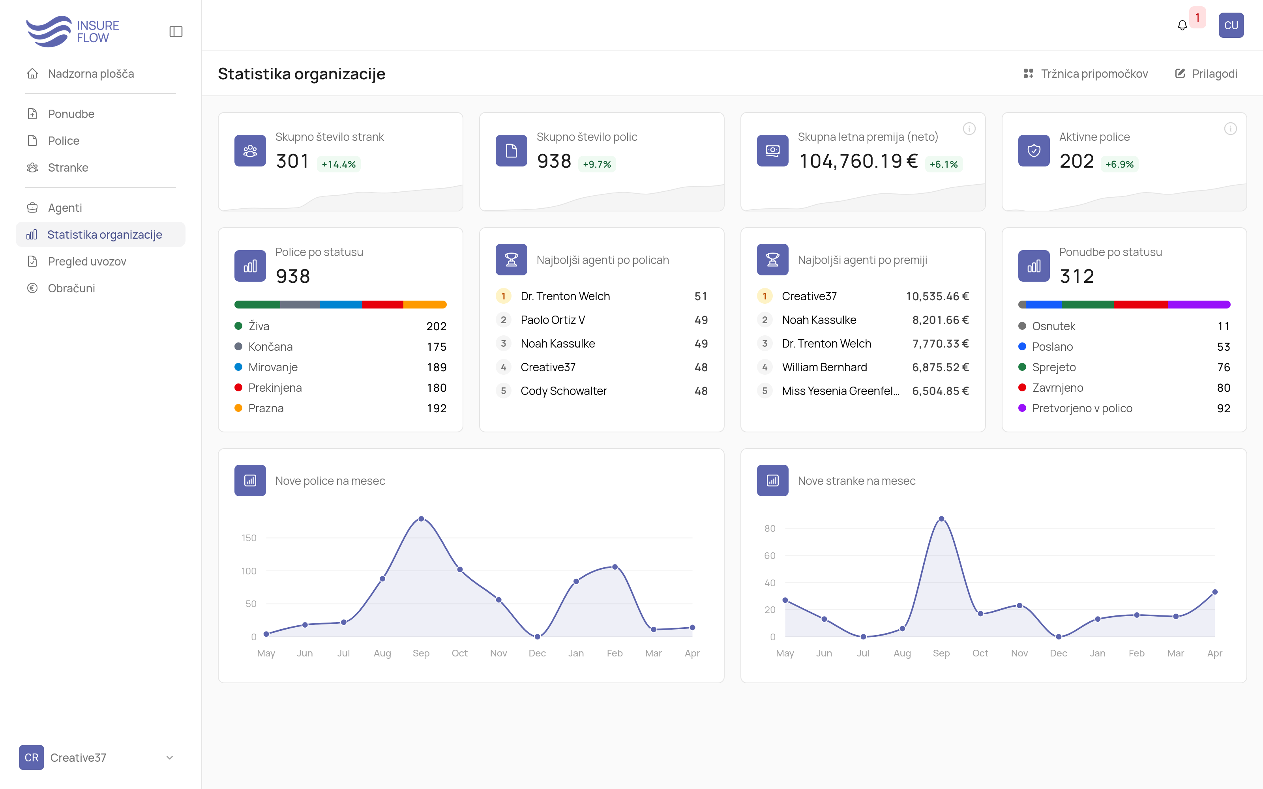Toggle the sidebar collapse panel icon
This screenshot has height=789, width=1263.
pos(176,31)
